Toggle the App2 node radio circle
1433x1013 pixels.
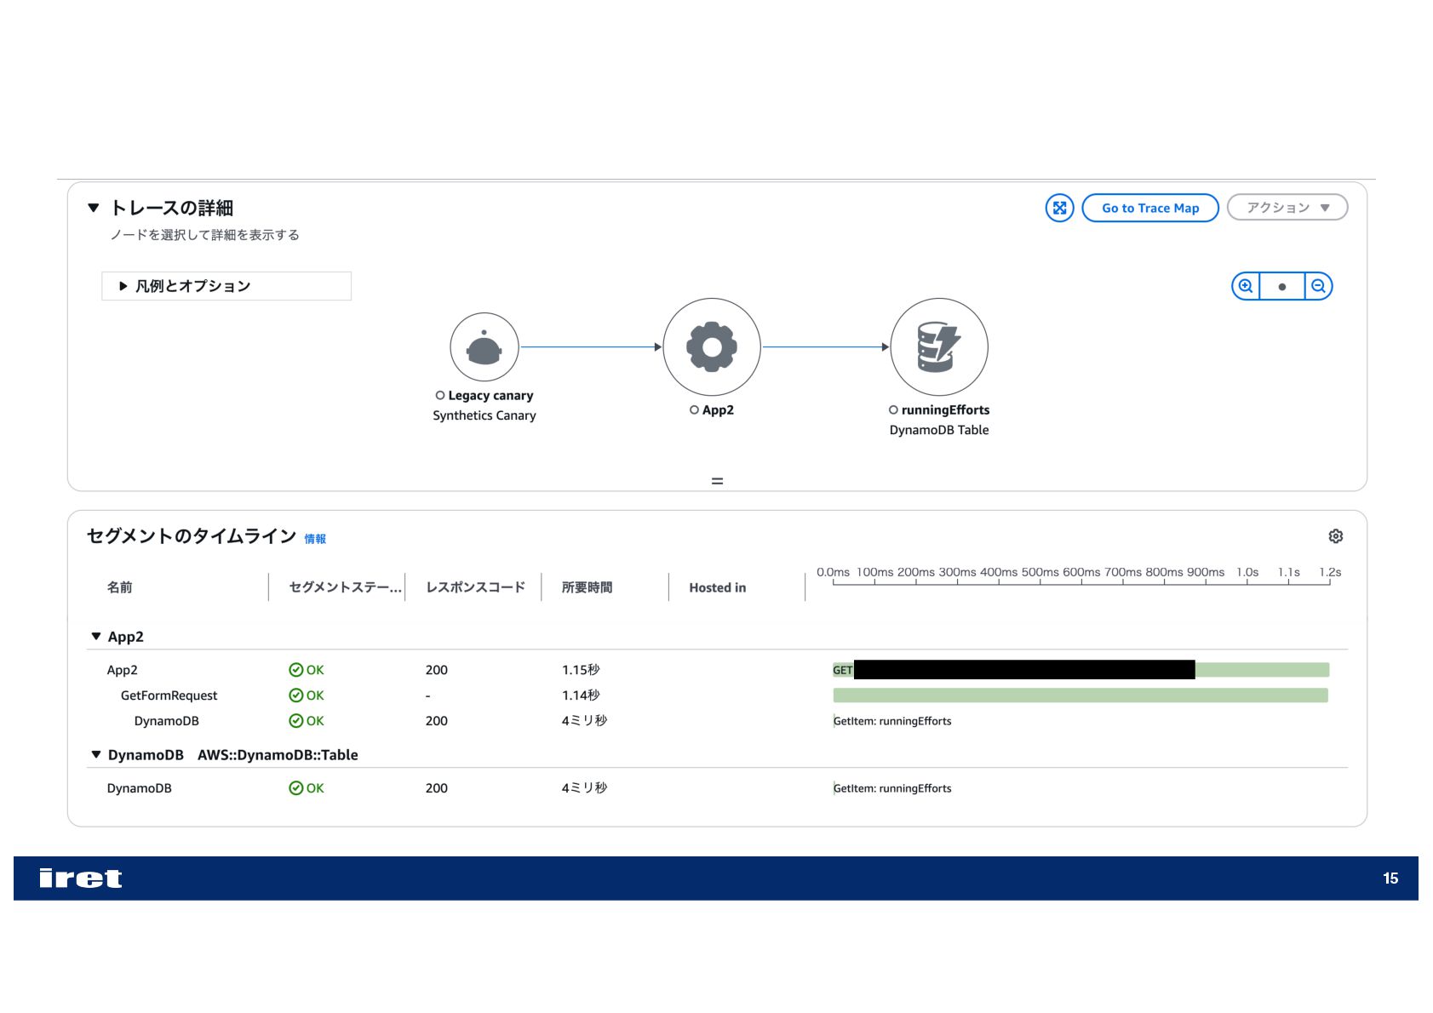[x=694, y=410]
